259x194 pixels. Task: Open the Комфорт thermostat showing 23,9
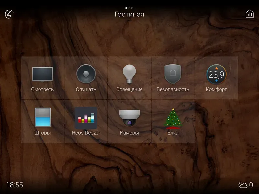pos(216,74)
